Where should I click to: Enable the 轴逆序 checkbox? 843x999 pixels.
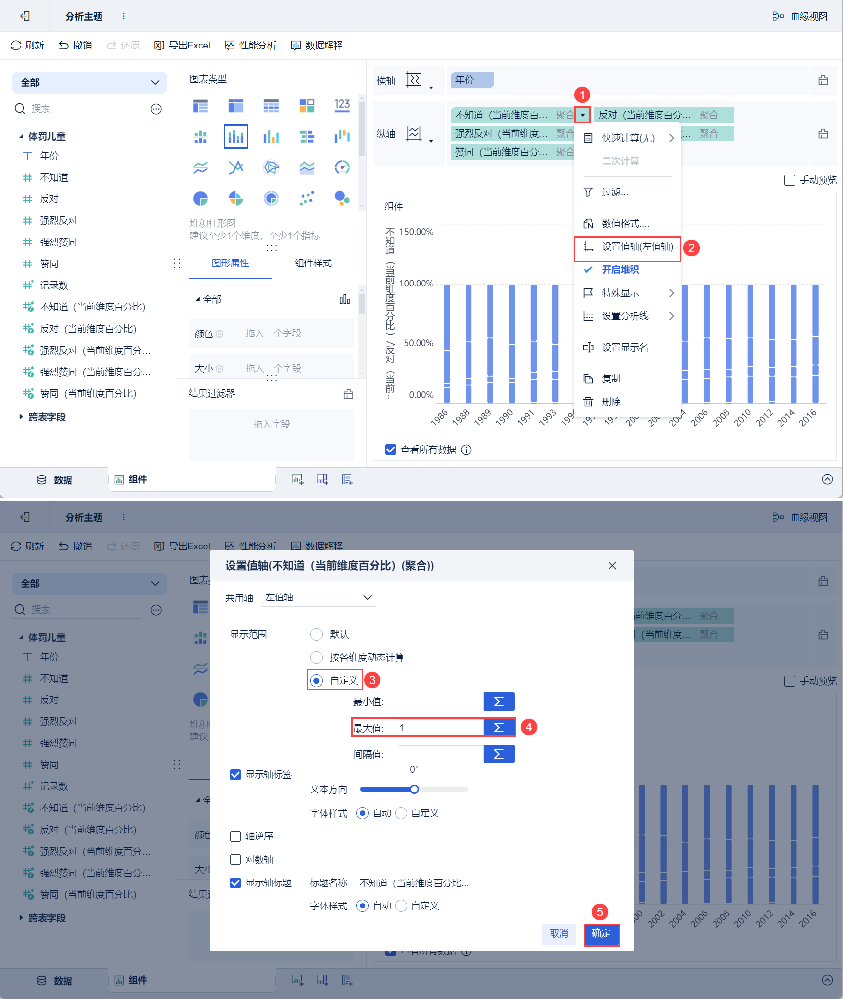click(x=235, y=836)
